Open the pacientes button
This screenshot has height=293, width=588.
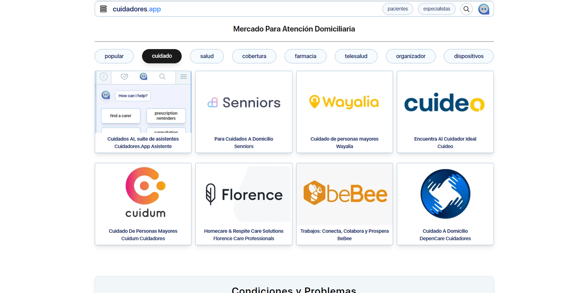point(398,9)
